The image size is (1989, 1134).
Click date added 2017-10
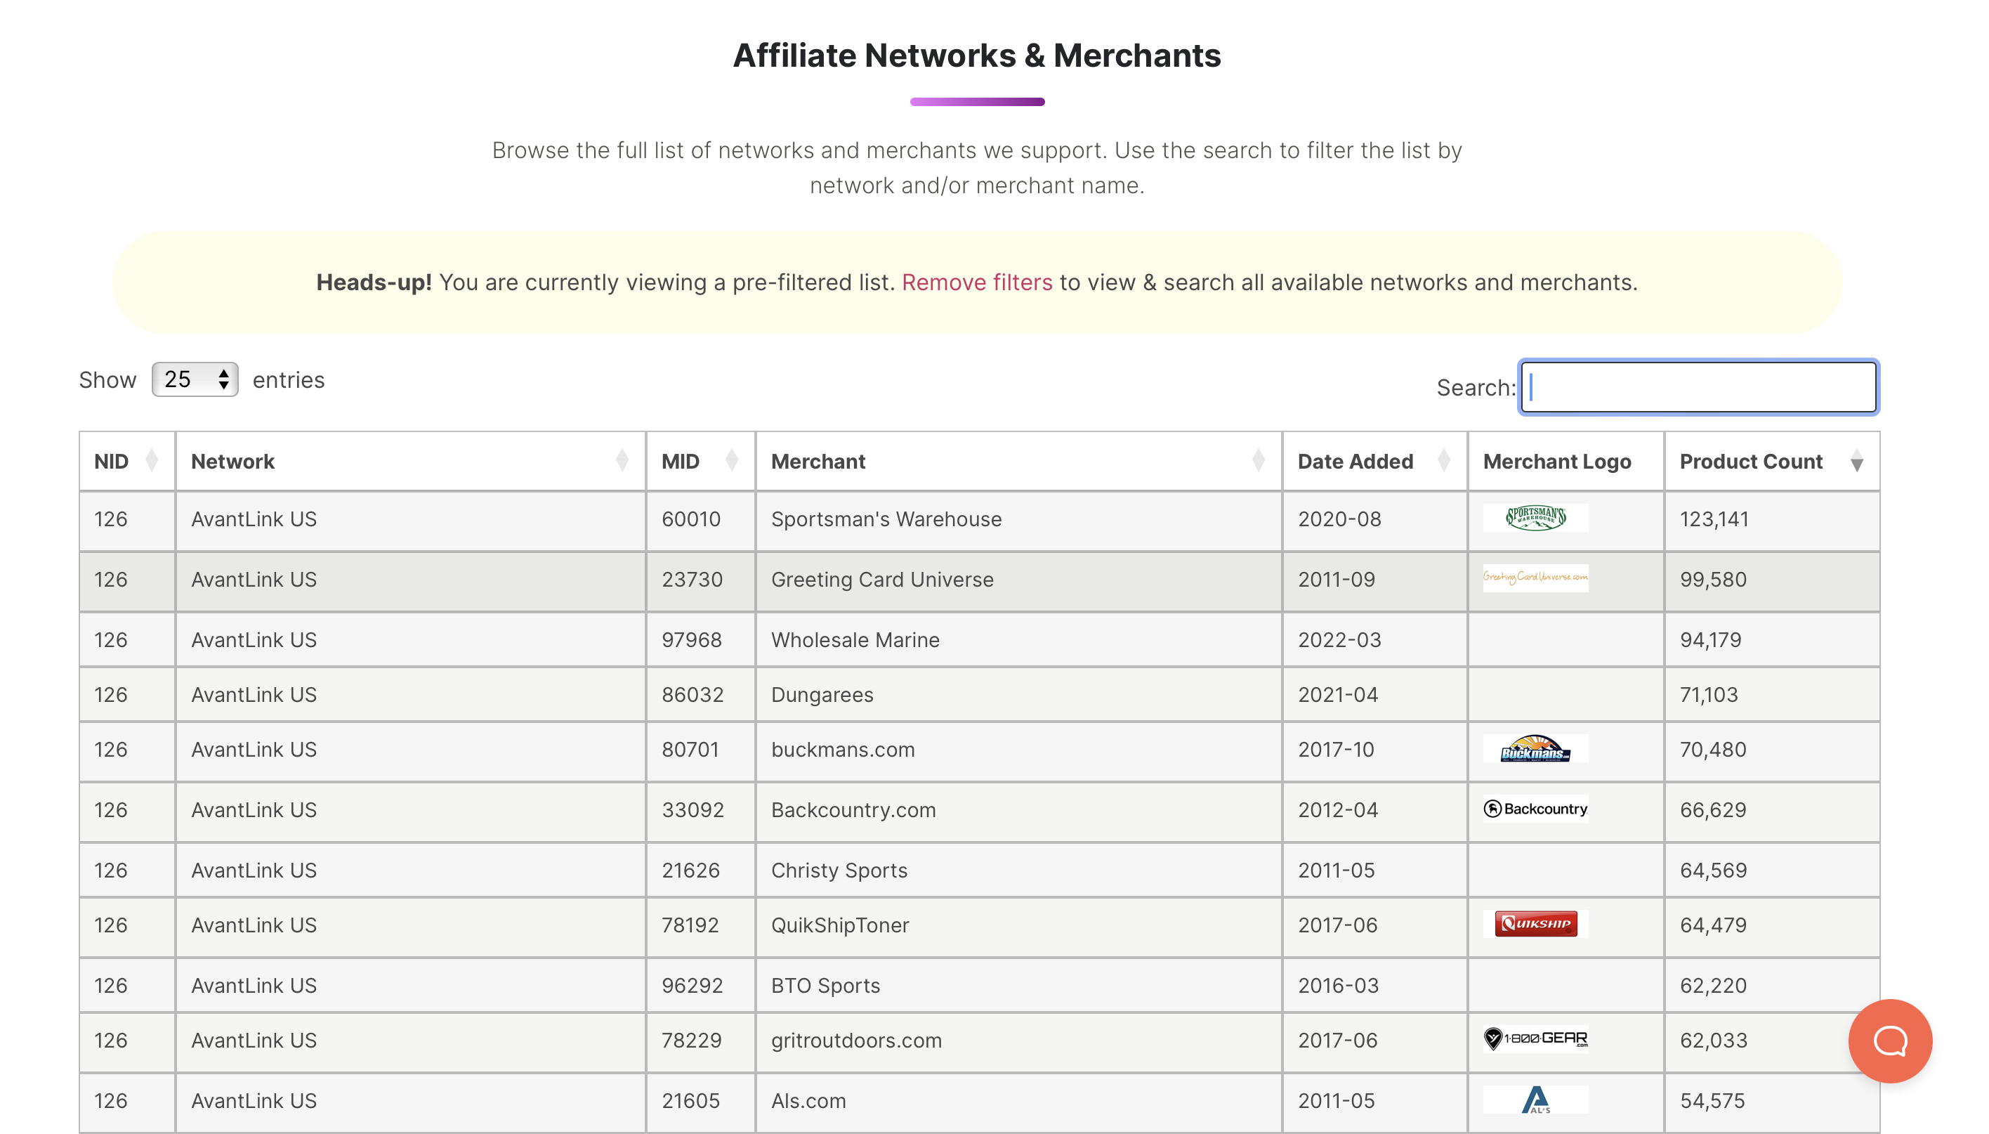1336,749
